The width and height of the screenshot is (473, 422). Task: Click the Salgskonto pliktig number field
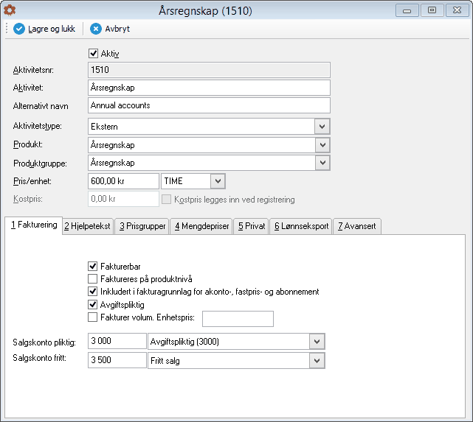(117, 341)
